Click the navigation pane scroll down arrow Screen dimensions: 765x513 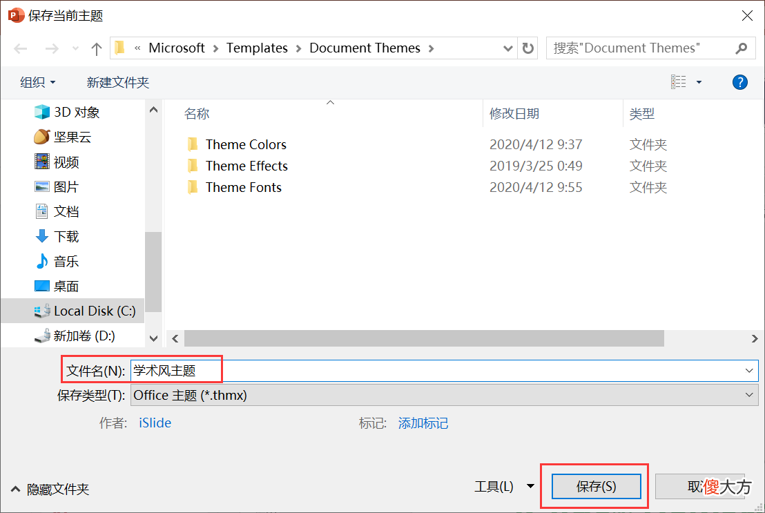click(154, 338)
